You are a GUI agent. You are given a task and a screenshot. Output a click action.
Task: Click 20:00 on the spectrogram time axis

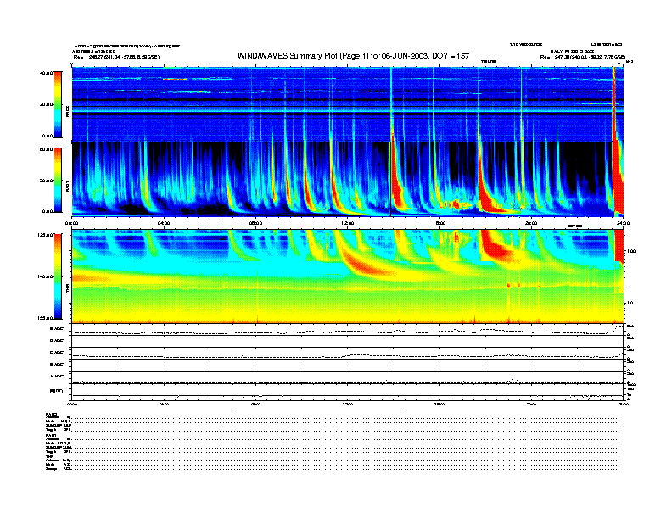(x=531, y=223)
